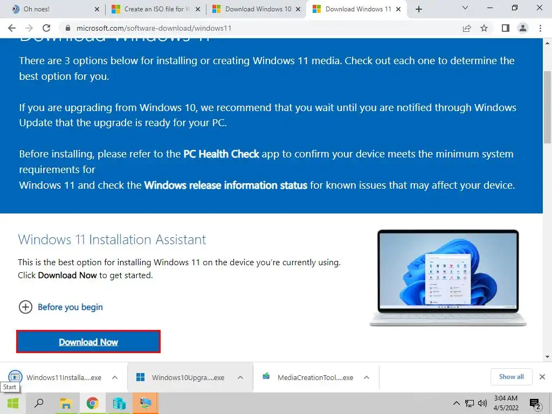
Task: Close the 'Download Windows 10' tab
Action: pyautogui.click(x=298, y=9)
